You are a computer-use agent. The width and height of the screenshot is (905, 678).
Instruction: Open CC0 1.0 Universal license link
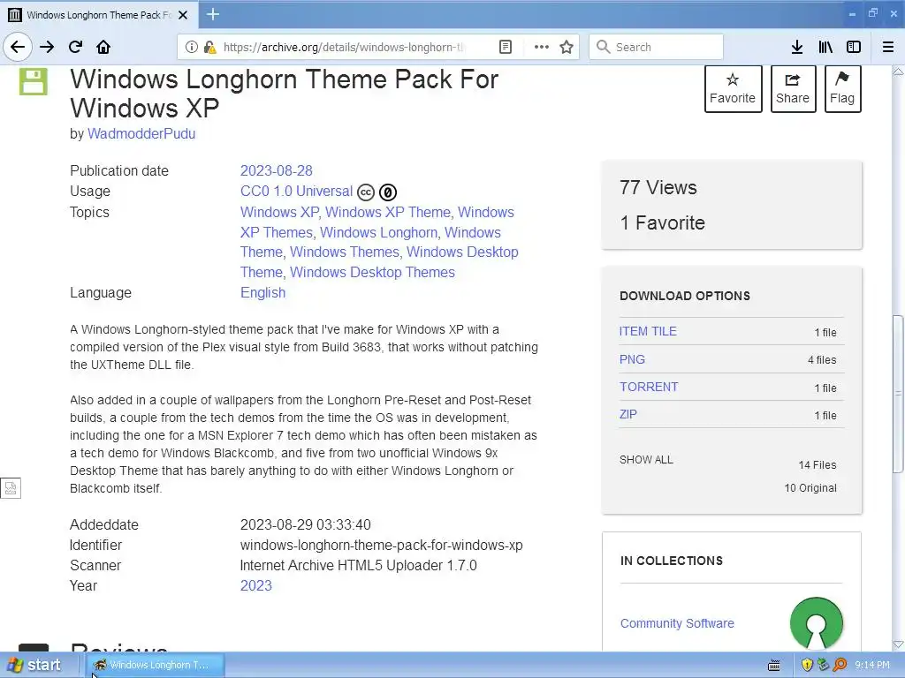coord(296,191)
